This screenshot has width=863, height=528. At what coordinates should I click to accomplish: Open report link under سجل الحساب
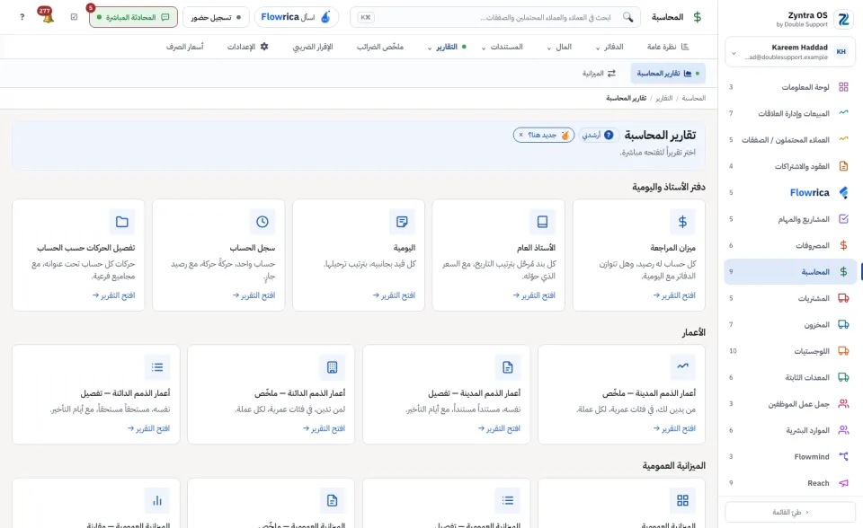254,295
